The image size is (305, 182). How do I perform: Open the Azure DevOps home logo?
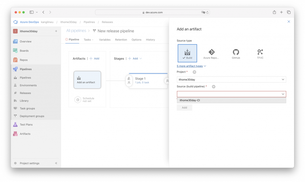[15, 22]
